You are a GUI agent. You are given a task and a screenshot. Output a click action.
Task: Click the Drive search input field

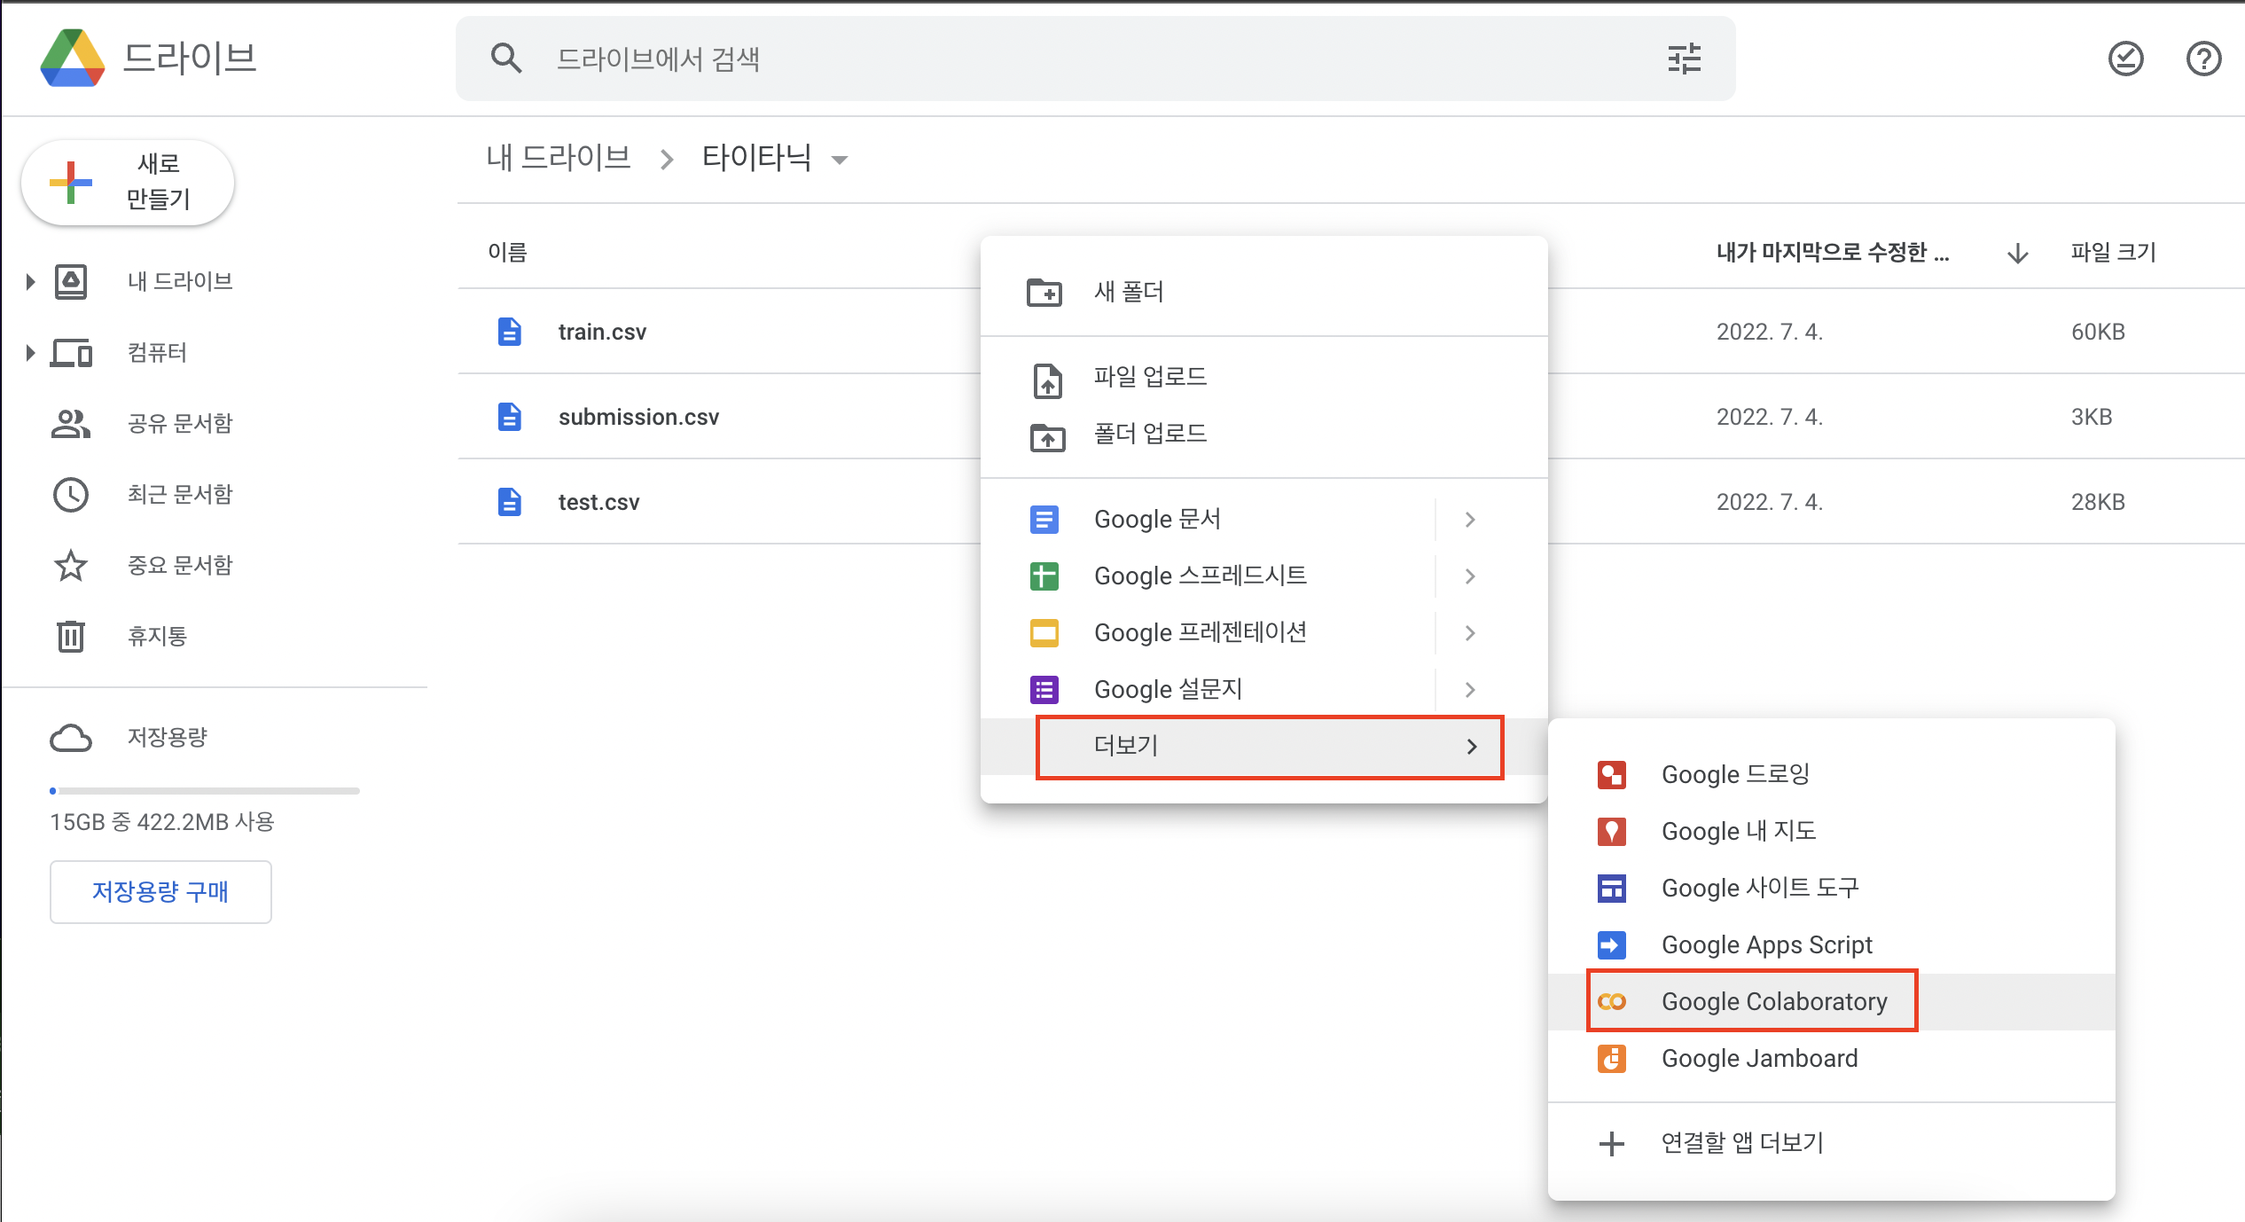click(1064, 59)
